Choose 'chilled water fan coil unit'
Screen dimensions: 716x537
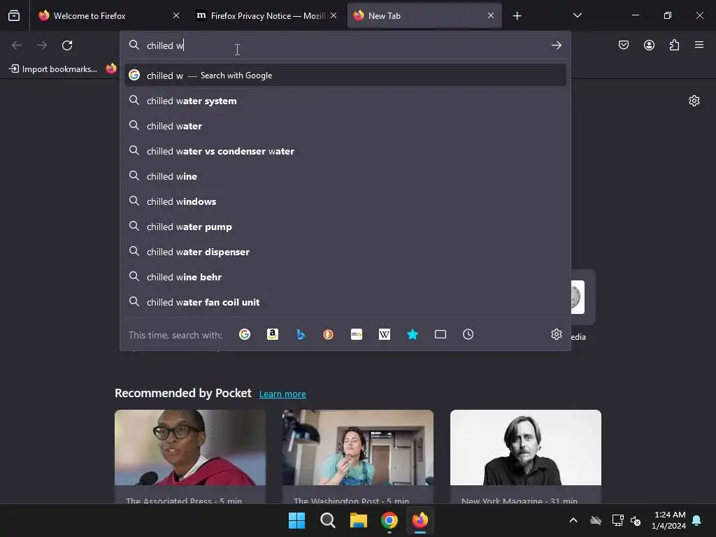(x=345, y=302)
